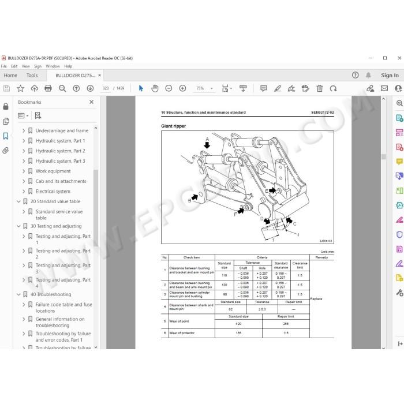This screenshot has height=404, width=404.
Task: Collapse the 30 Testing and adjusting section
Action: click(18, 226)
